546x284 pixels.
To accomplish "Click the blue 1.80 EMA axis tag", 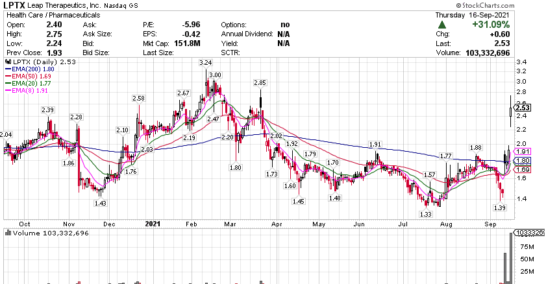I will 523,161.
